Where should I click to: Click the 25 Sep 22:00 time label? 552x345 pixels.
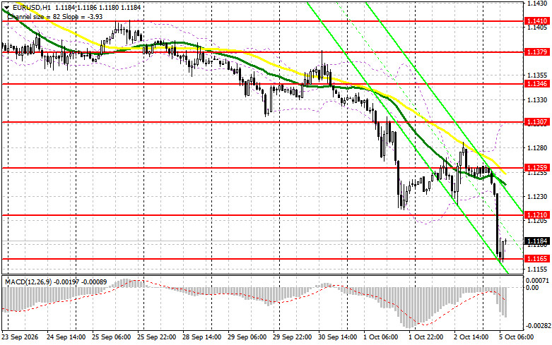[157, 337]
